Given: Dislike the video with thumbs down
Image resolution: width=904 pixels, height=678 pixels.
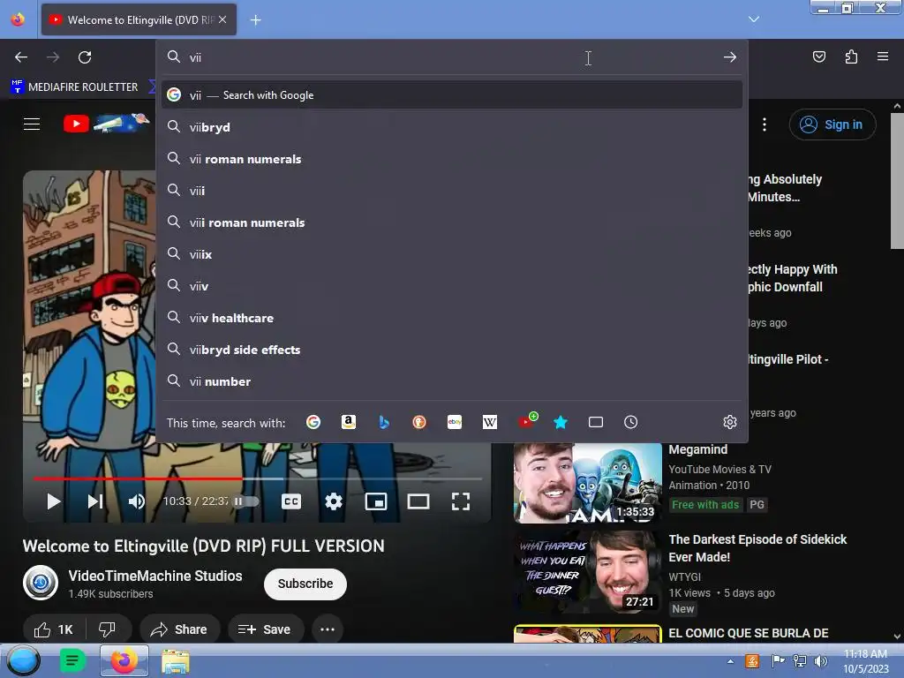Looking at the screenshot, I should (108, 629).
